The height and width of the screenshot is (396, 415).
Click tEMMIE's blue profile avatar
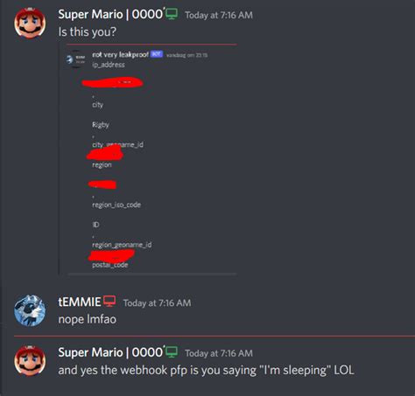30,310
